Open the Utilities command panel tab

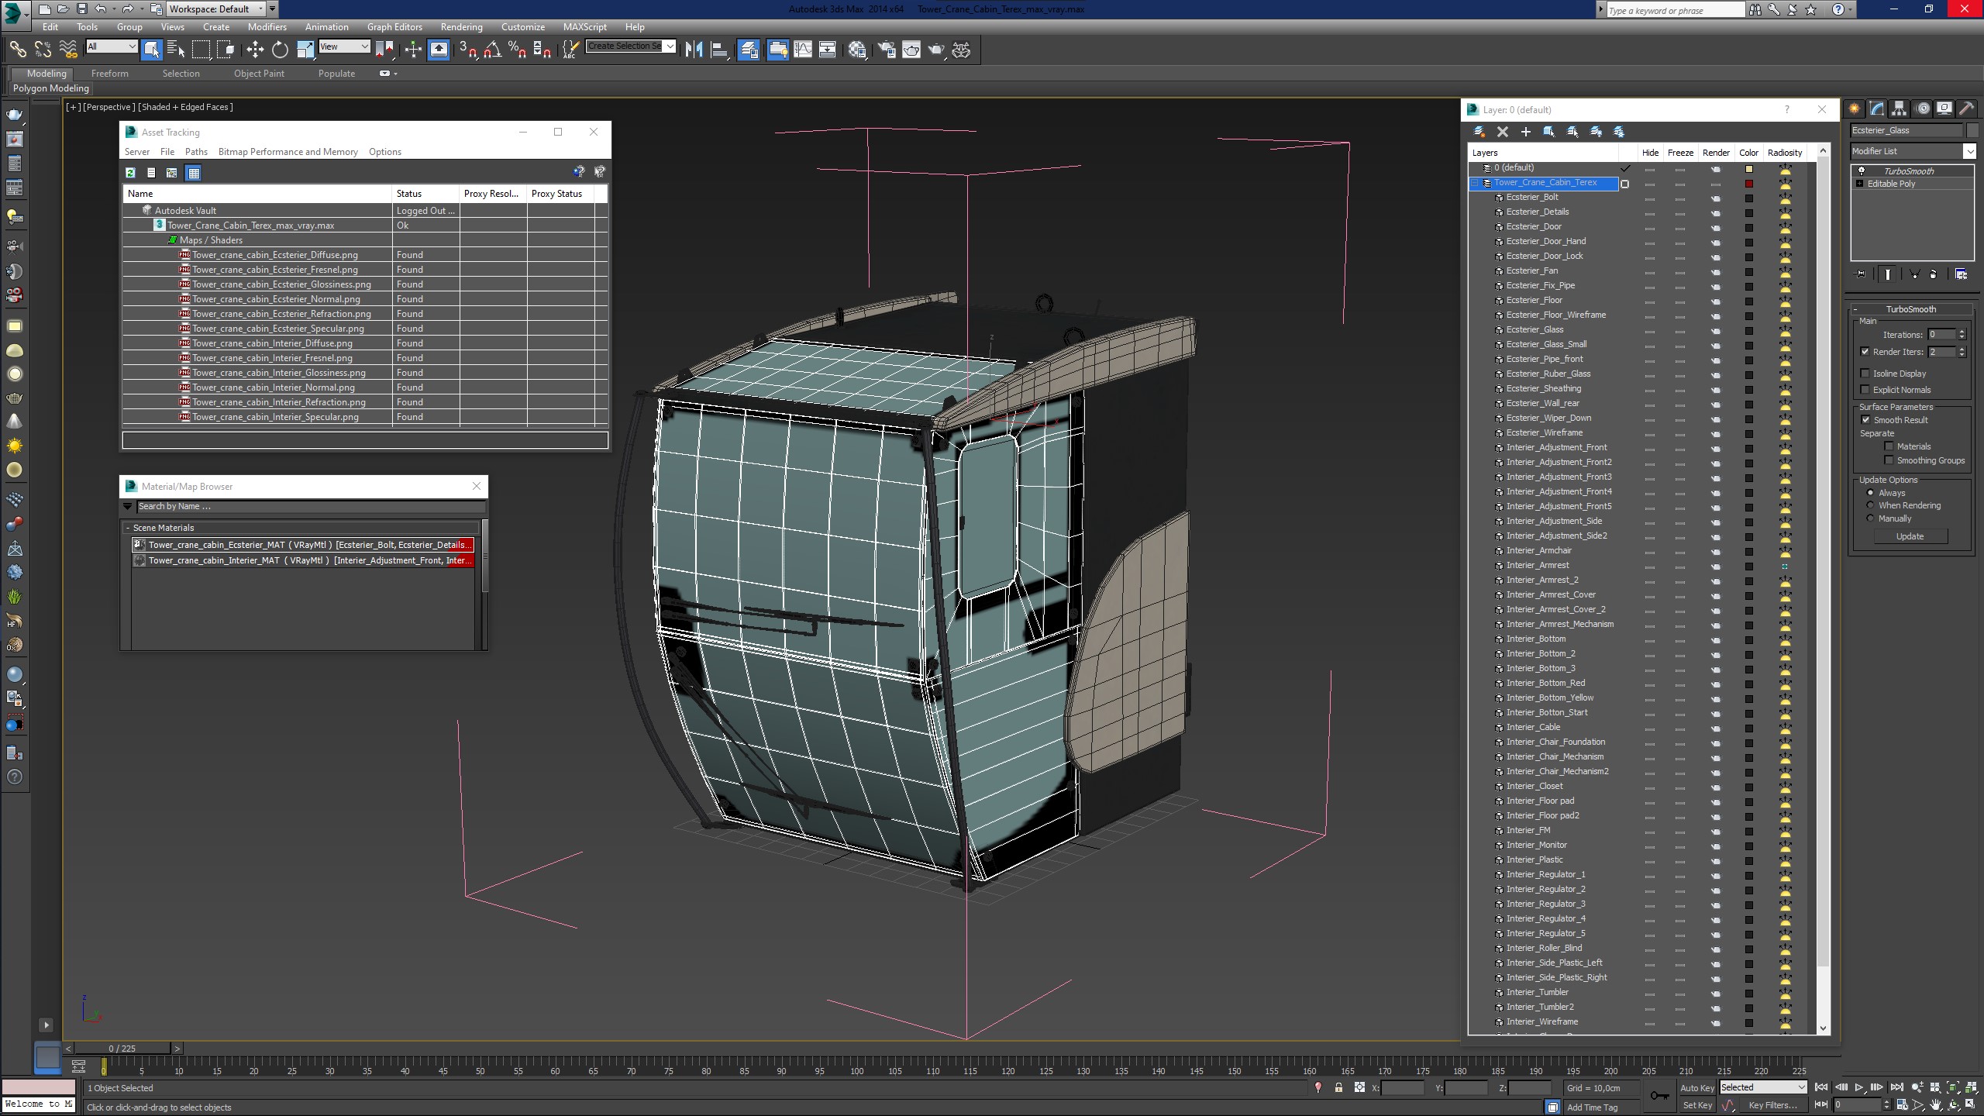(x=1966, y=108)
